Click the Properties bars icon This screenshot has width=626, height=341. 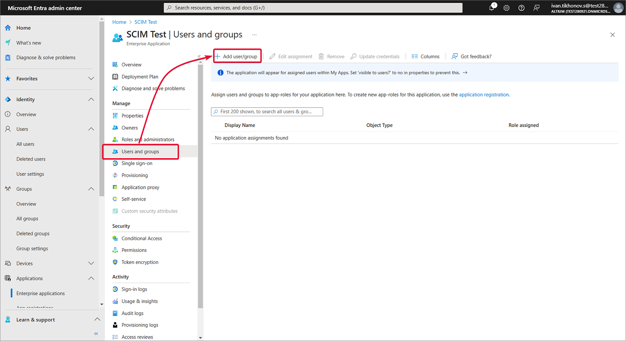pyautogui.click(x=115, y=116)
